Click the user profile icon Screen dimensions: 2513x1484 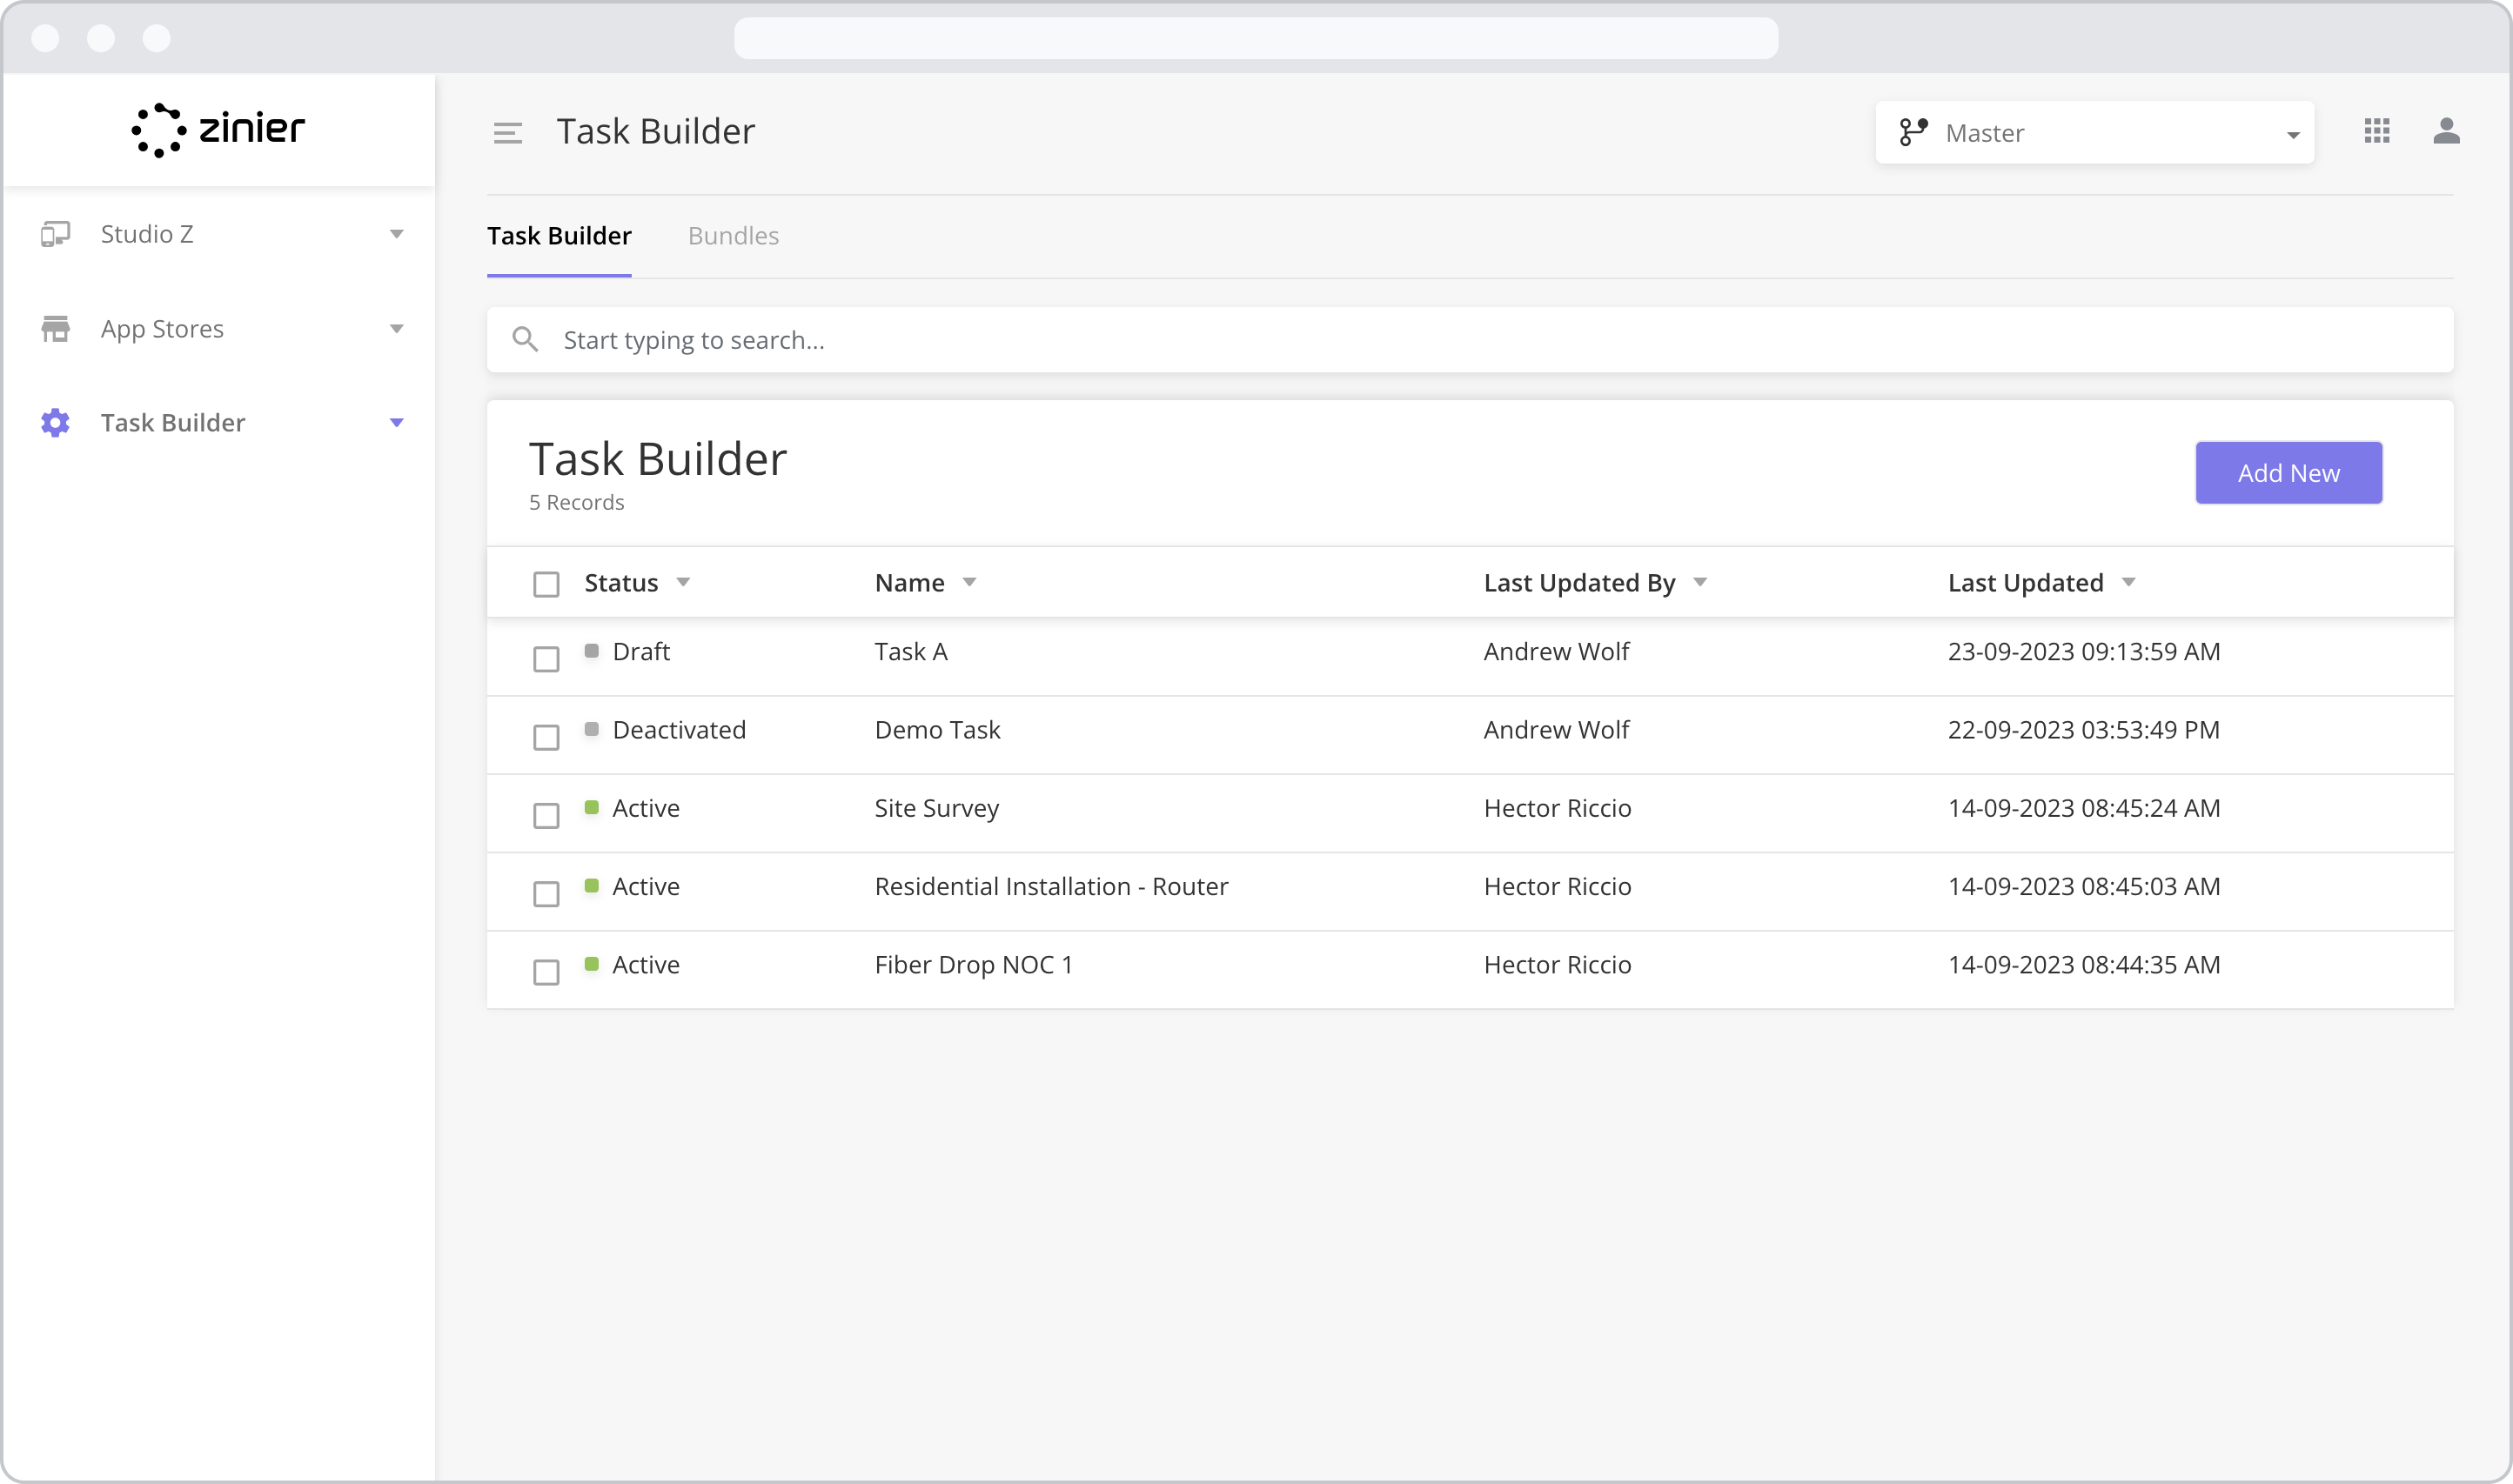point(2447,131)
